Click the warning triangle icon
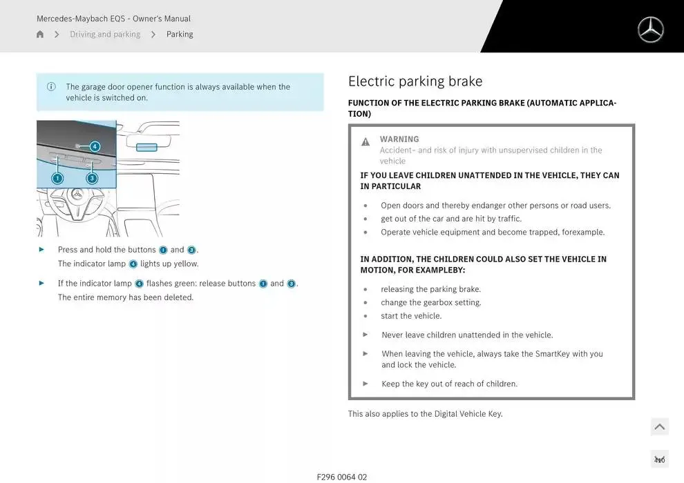This screenshot has height=483, width=684. (365, 142)
